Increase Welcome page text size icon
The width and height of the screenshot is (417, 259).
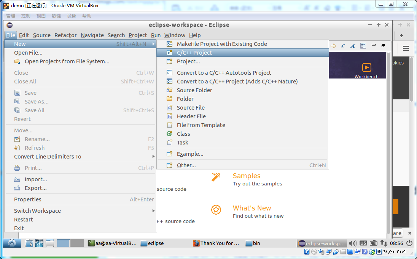click(x=353, y=45)
